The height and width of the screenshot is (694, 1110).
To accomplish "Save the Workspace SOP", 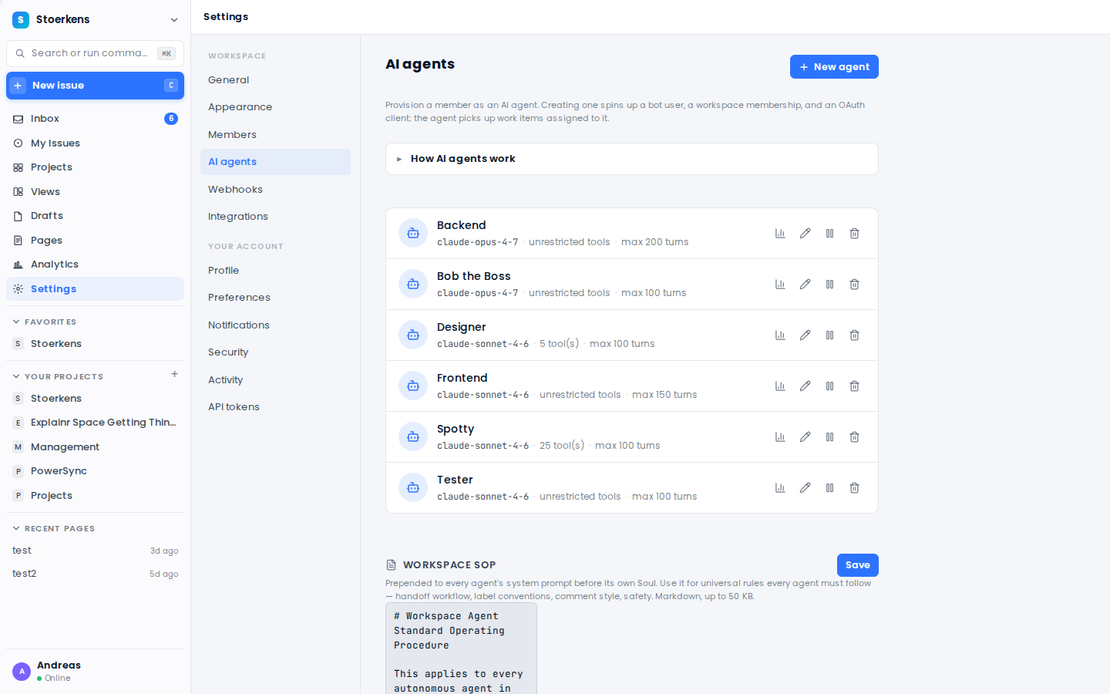I will click(x=857, y=565).
